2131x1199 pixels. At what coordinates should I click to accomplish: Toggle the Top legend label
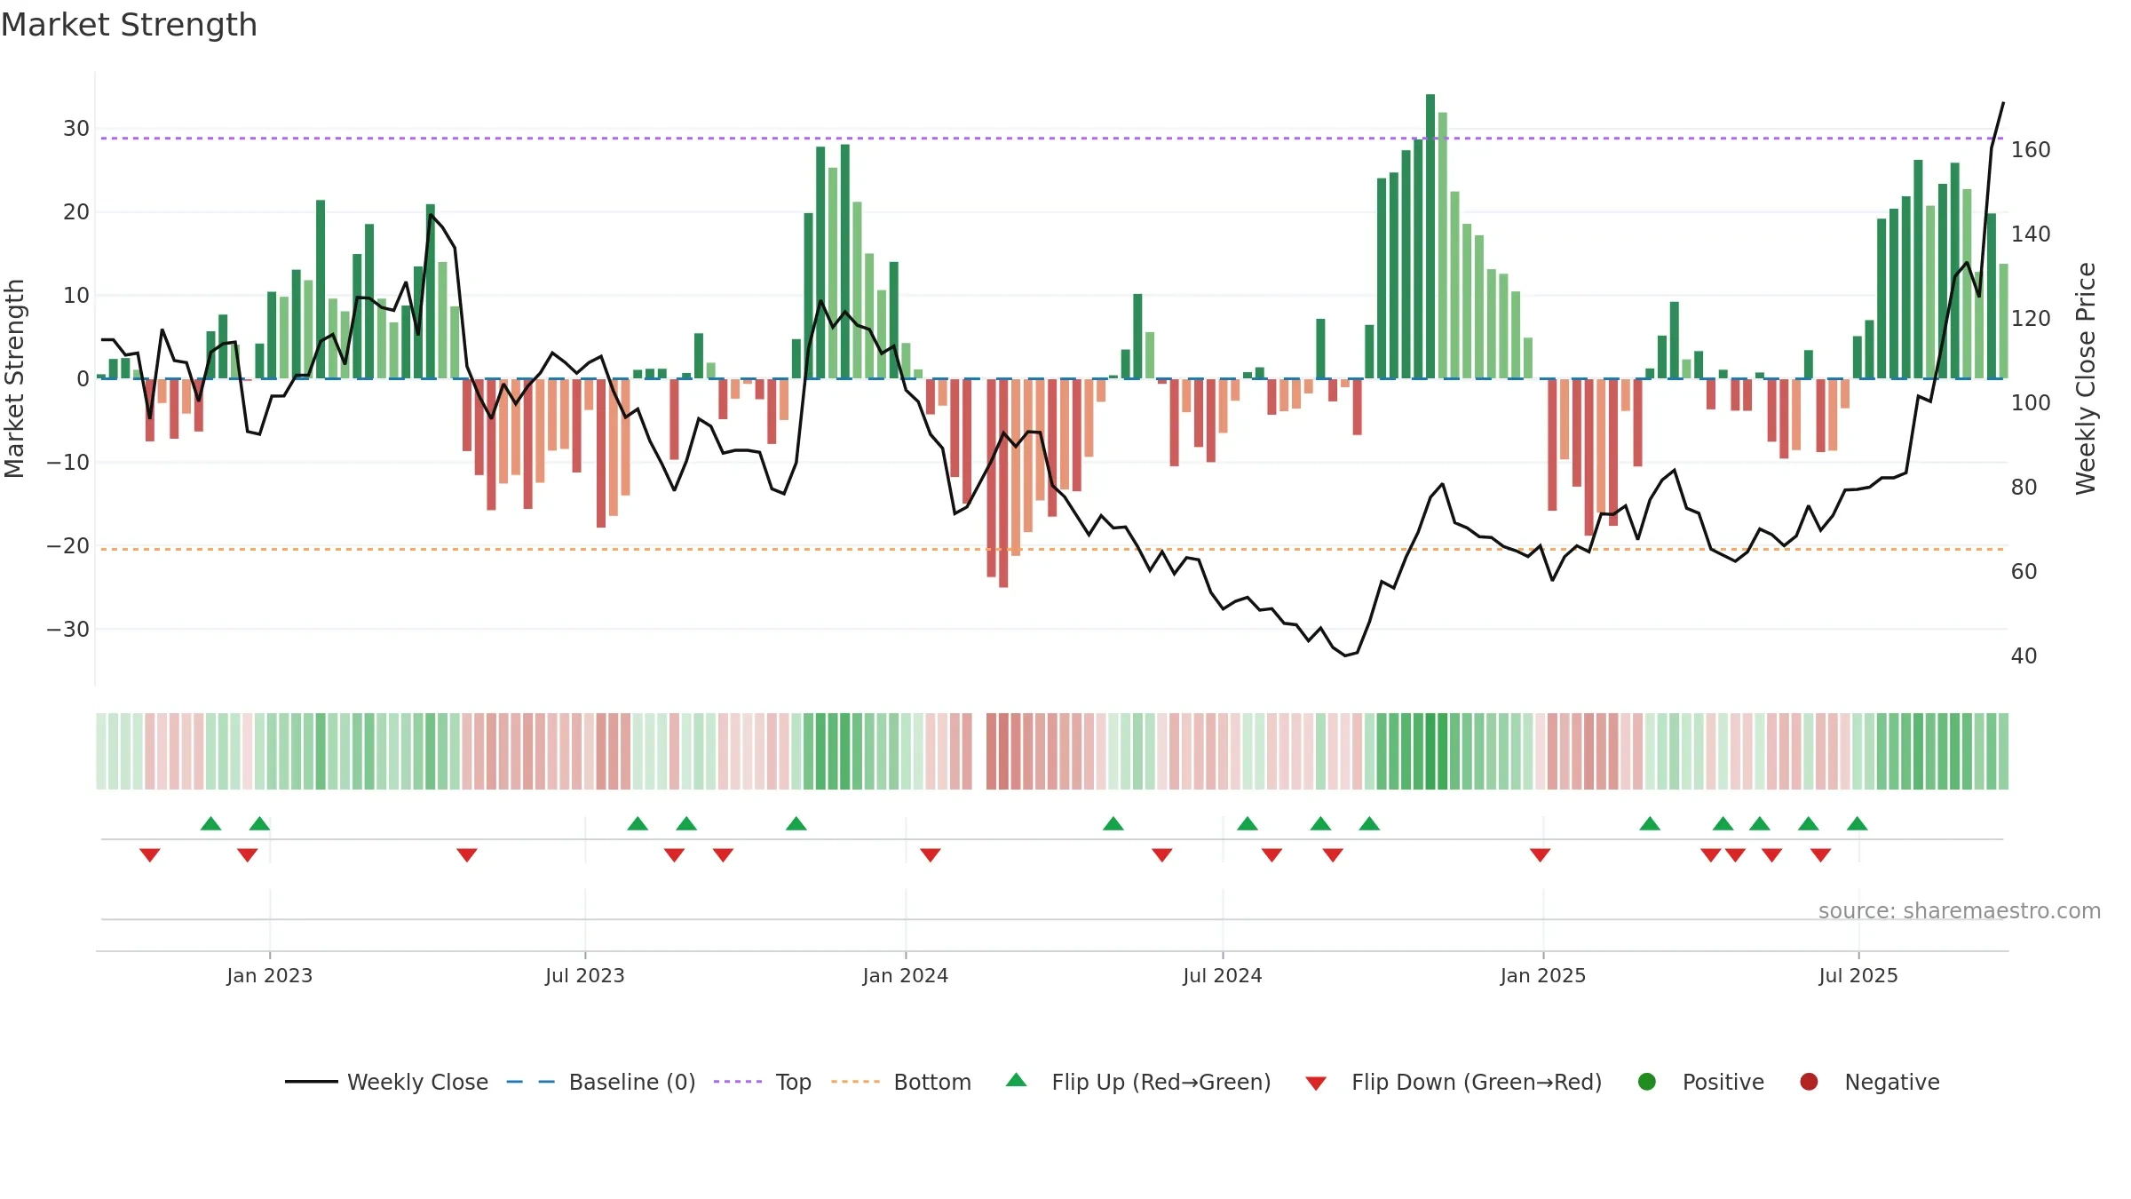(x=794, y=1083)
